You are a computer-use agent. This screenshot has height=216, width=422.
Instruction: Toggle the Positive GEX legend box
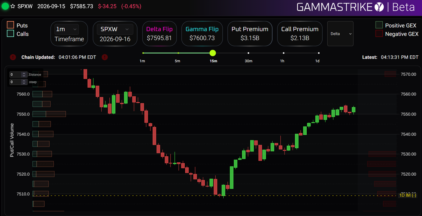click(x=379, y=25)
